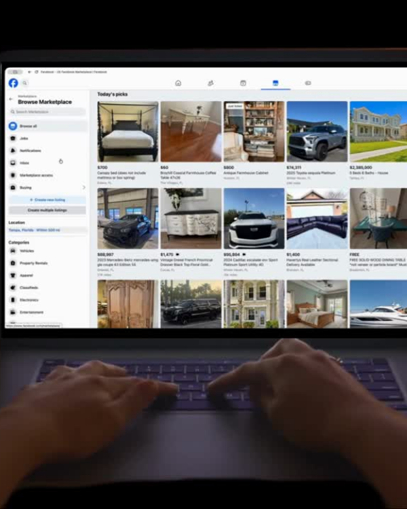Open the $700 canopy bed photo
Screen dimensions: 407x509
[128, 132]
